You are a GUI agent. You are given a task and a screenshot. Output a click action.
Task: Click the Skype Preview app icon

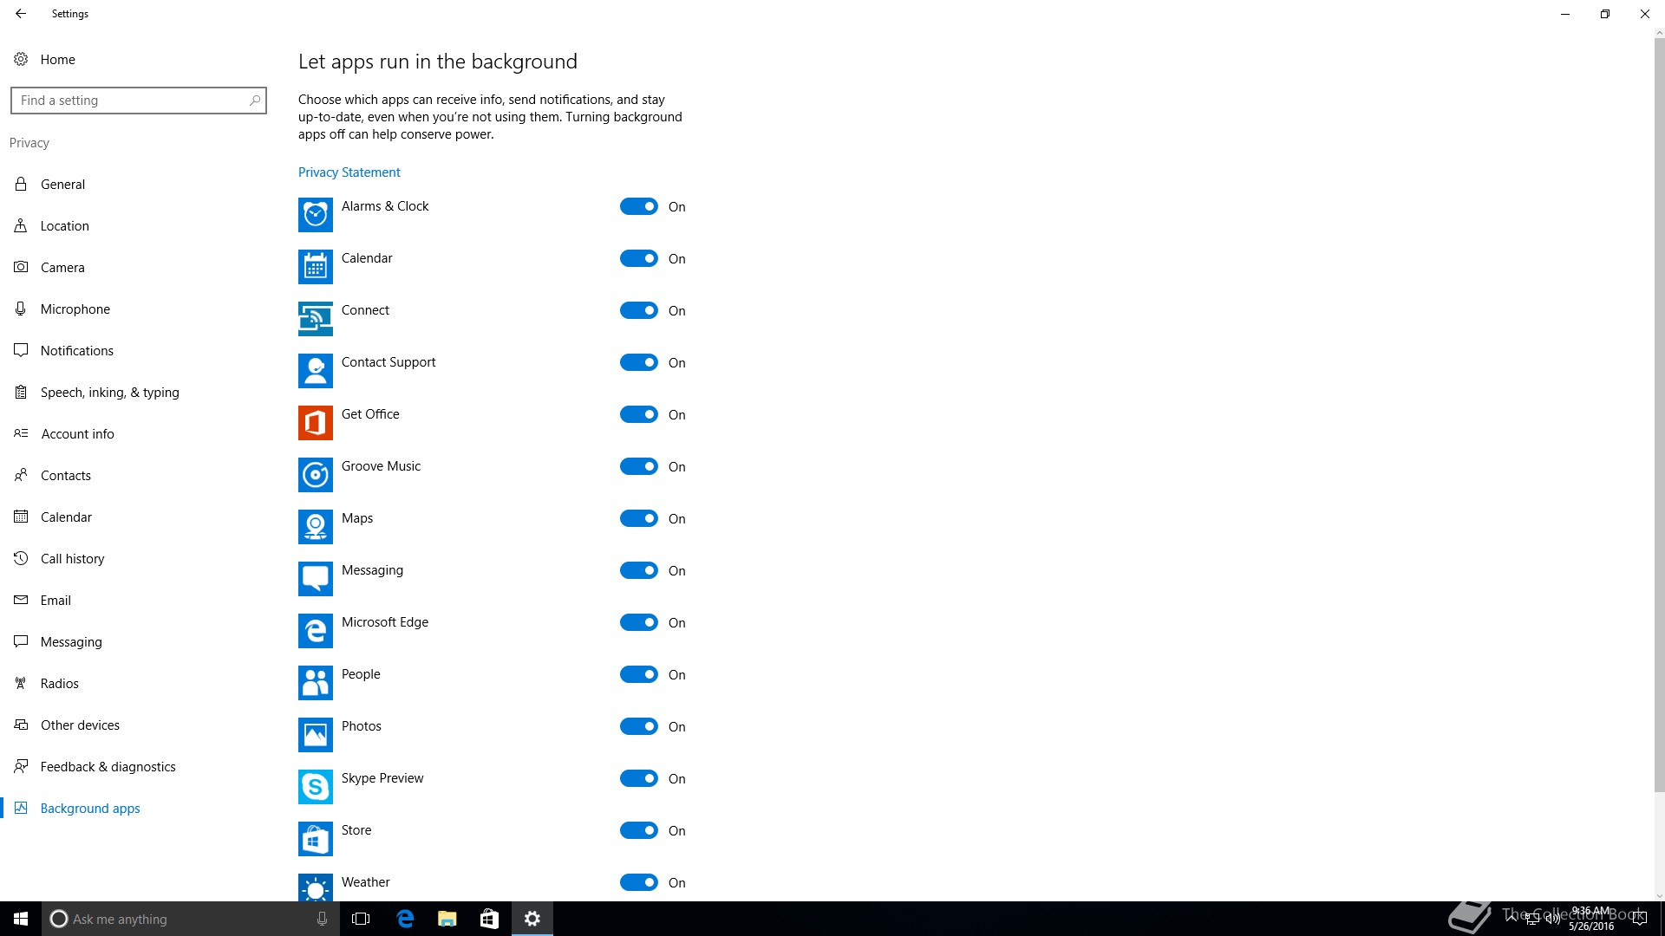pyautogui.click(x=315, y=787)
